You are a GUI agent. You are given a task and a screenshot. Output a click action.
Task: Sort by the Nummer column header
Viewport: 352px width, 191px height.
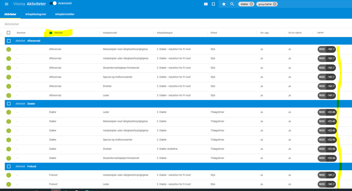(21, 33)
